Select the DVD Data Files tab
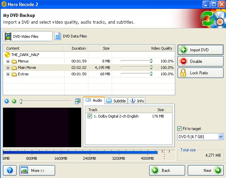The height and width of the screenshot is (178, 226). pos(71,36)
